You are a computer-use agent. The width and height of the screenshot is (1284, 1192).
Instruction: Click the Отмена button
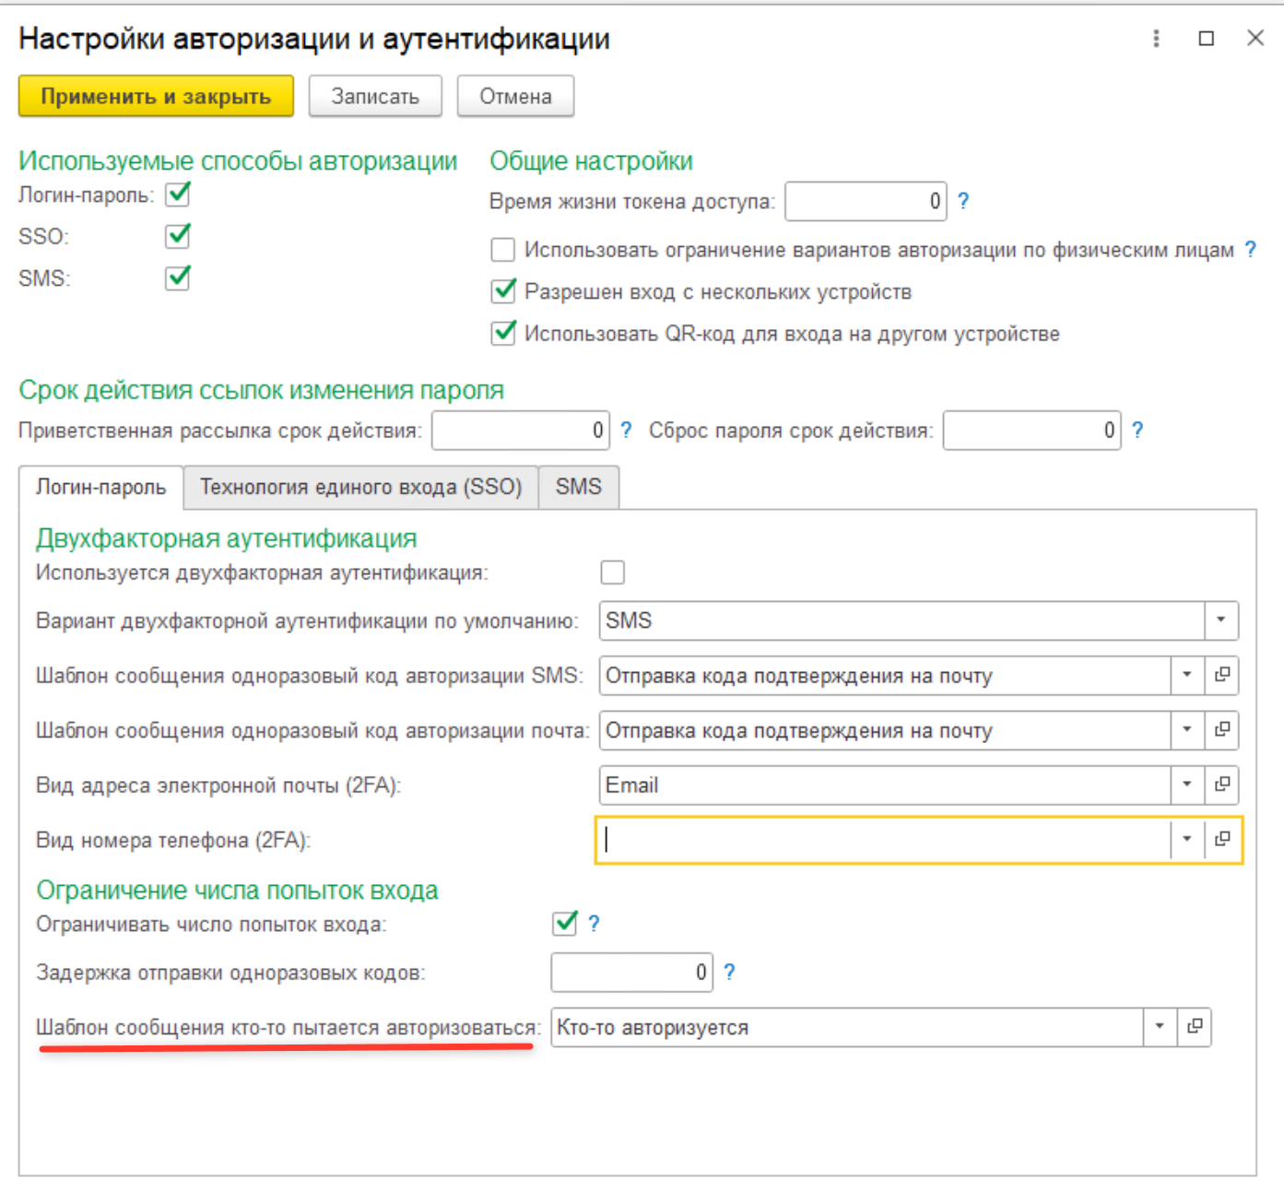(x=515, y=97)
